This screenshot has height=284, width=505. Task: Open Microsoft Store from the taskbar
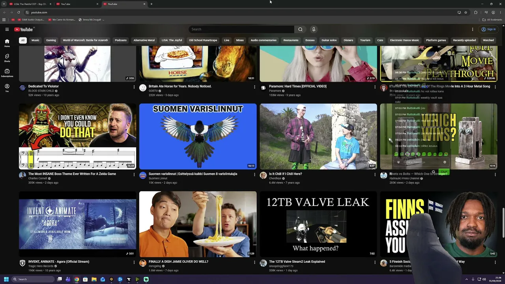click(85, 279)
